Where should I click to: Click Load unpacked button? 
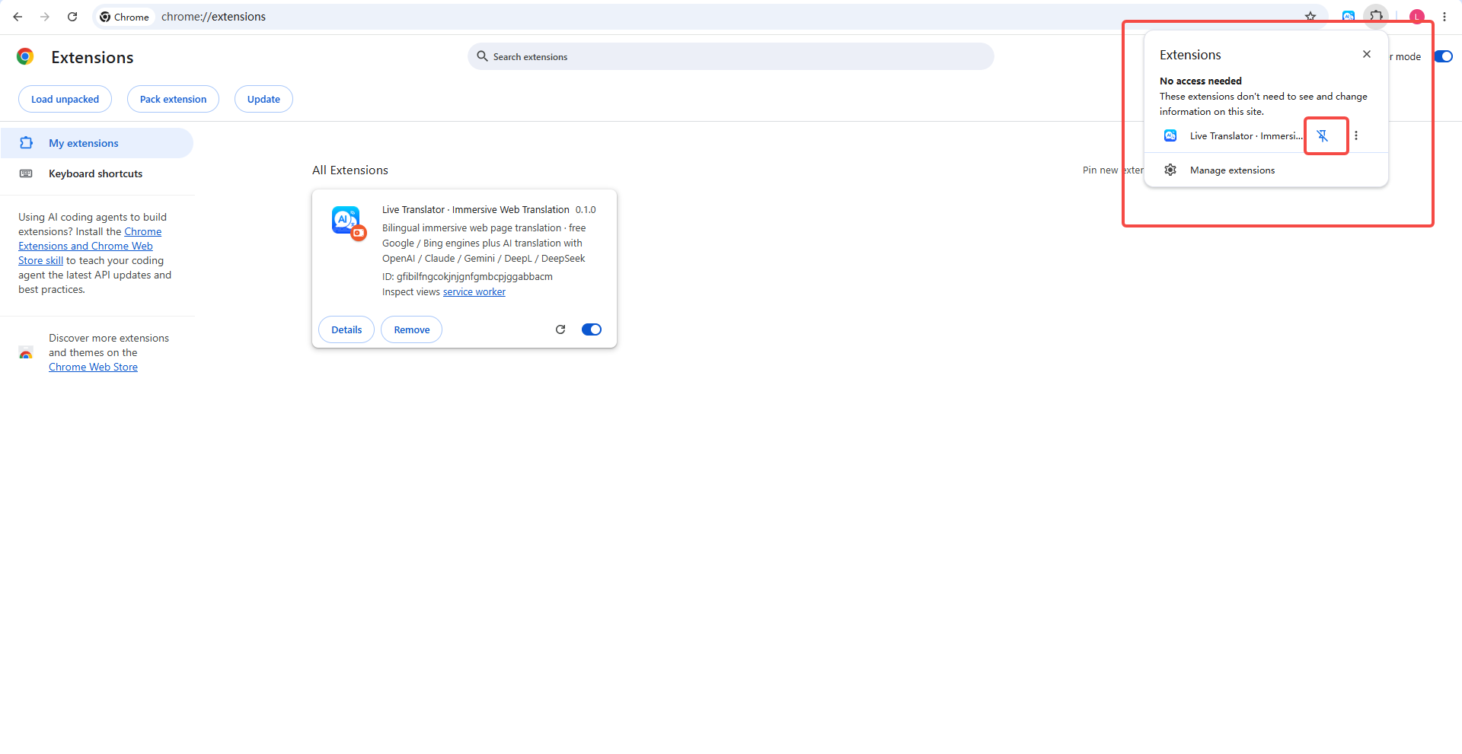[65, 99]
